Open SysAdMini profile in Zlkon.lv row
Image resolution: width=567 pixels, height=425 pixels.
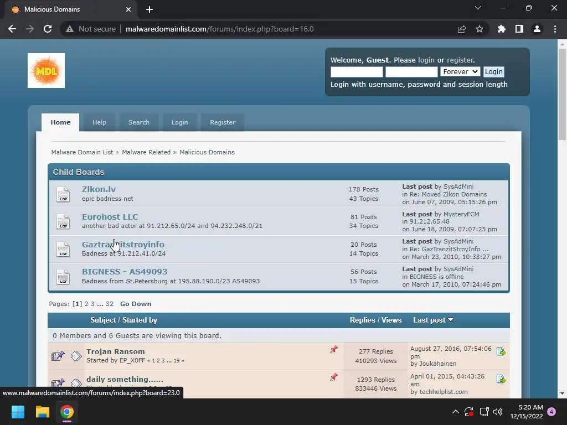[x=458, y=186]
